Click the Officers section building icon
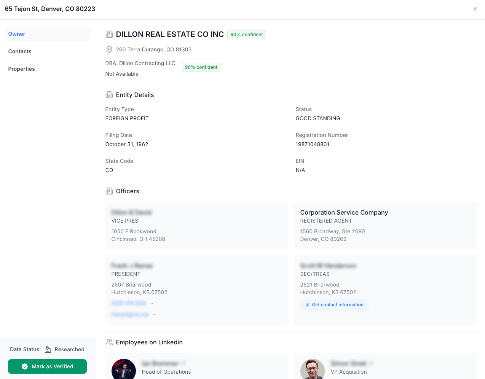This screenshot has height=379, width=485. pyautogui.click(x=109, y=191)
